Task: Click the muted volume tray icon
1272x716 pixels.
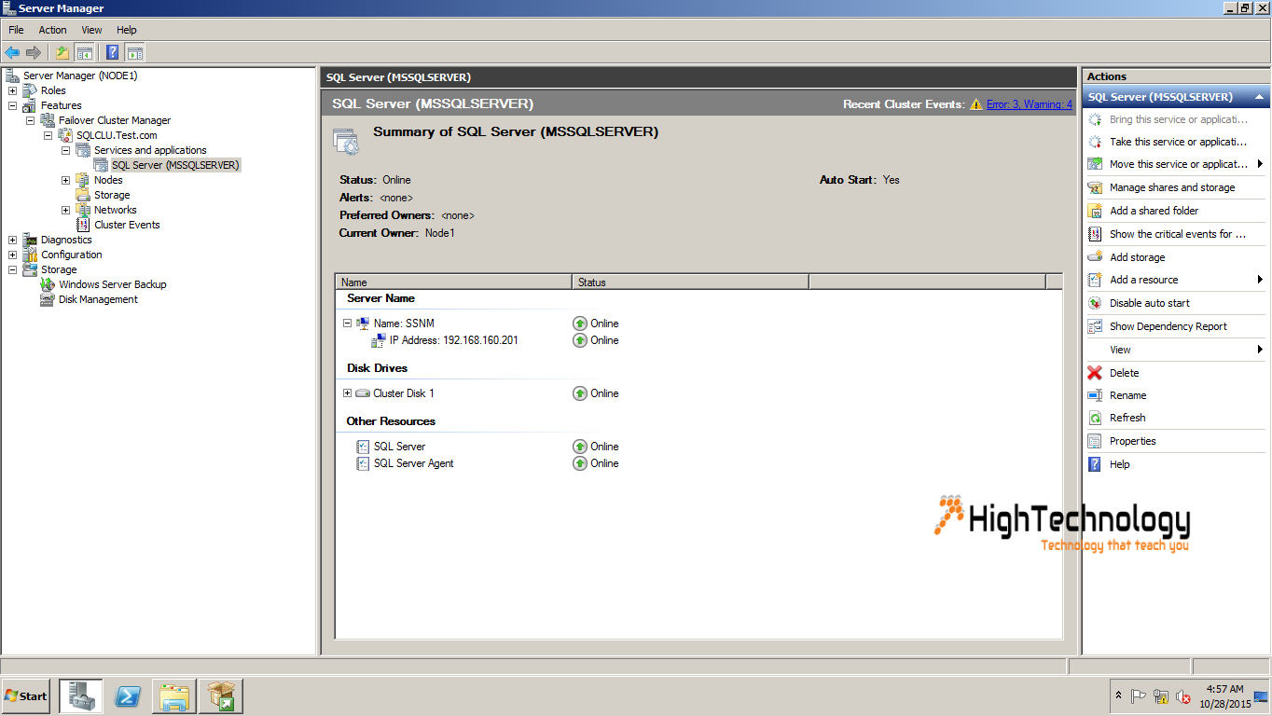Action: (x=1182, y=696)
